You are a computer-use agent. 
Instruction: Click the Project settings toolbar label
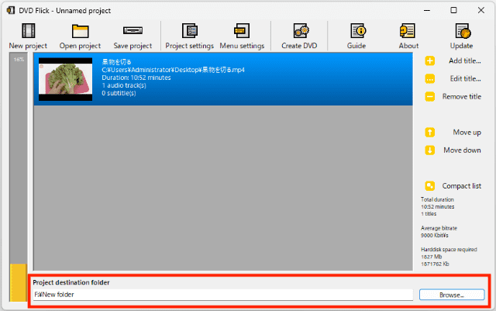pos(189,46)
